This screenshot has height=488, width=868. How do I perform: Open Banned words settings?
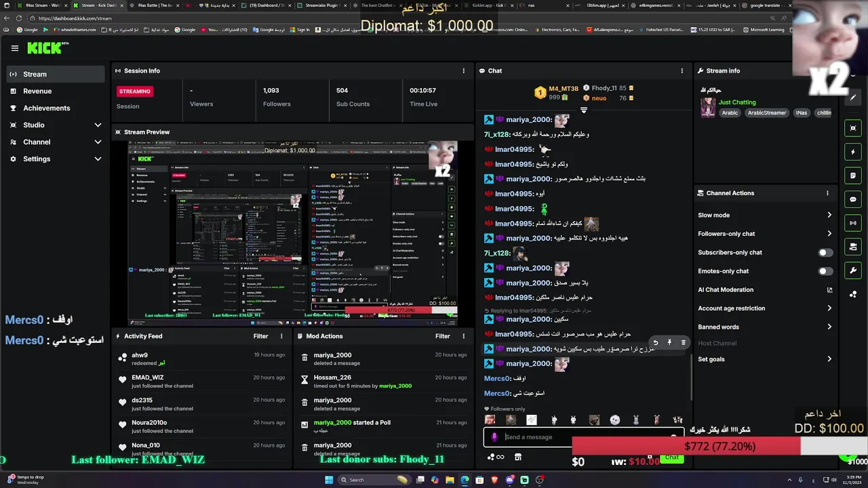[765, 327]
